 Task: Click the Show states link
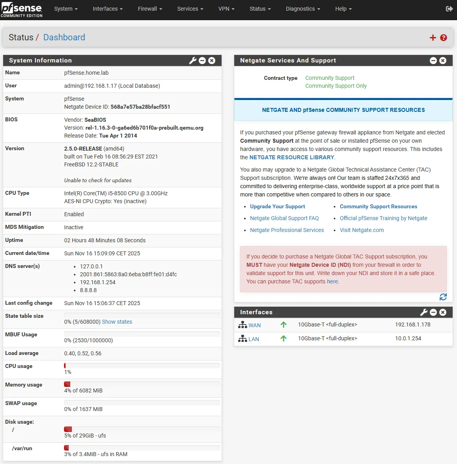coord(117,322)
